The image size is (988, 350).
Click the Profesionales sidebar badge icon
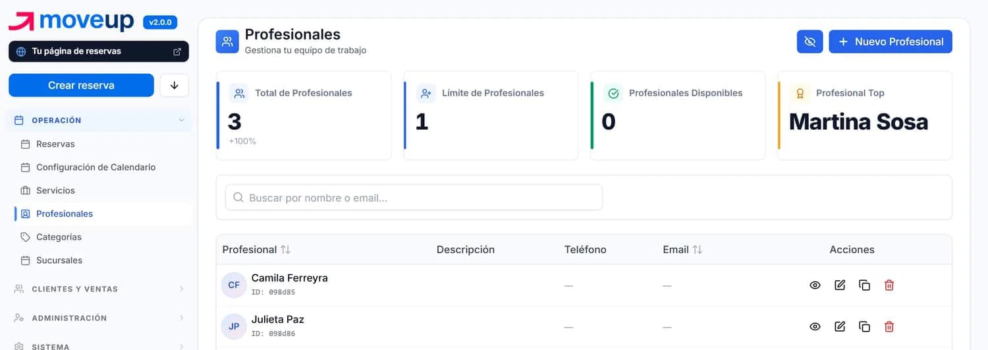26,214
